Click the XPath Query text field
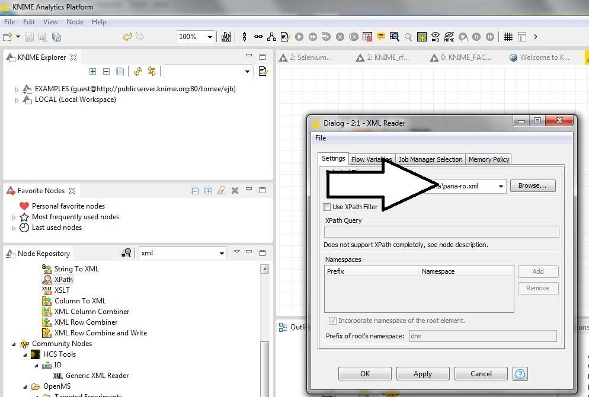589x397 pixels. tap(441, 231)
